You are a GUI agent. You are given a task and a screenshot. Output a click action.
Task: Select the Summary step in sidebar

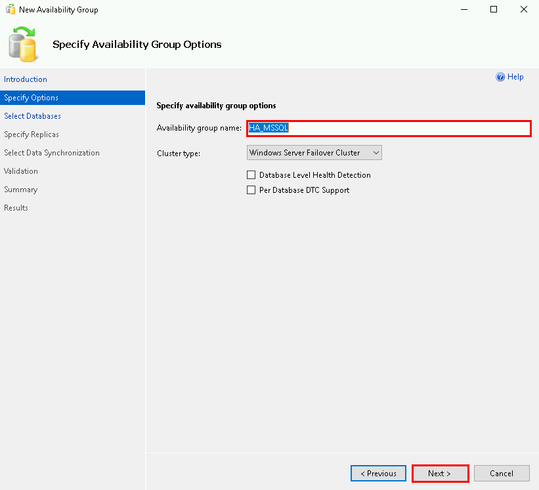point(20,190)
